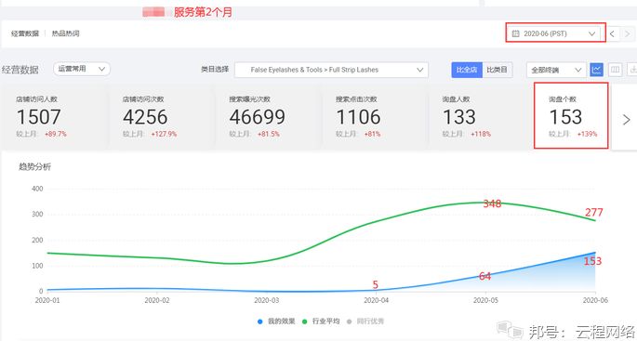Image resolution: width=637 pixels, height=341 pixels.
Task: Select 店铺访问次数 4256 metric card
Action: pos(161,116)
